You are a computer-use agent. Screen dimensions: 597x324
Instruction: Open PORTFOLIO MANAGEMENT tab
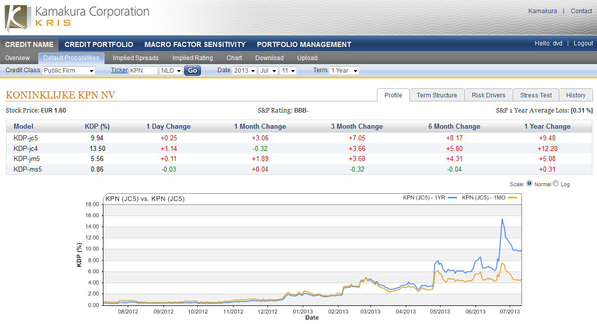304,44
